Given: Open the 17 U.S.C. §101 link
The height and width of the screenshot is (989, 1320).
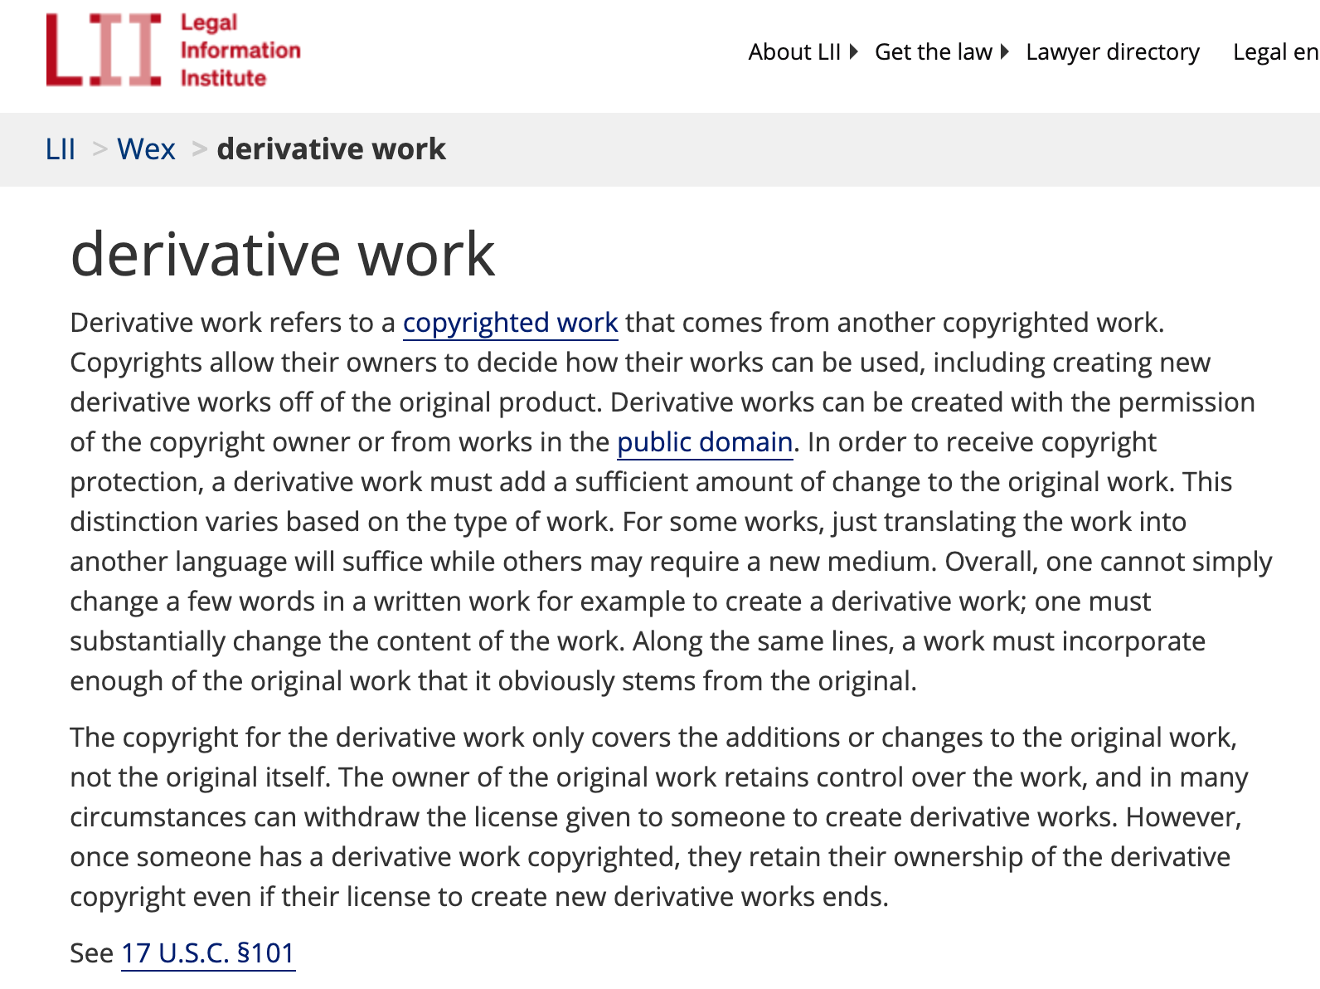Looking at the screenshot, I should point(208,953).
